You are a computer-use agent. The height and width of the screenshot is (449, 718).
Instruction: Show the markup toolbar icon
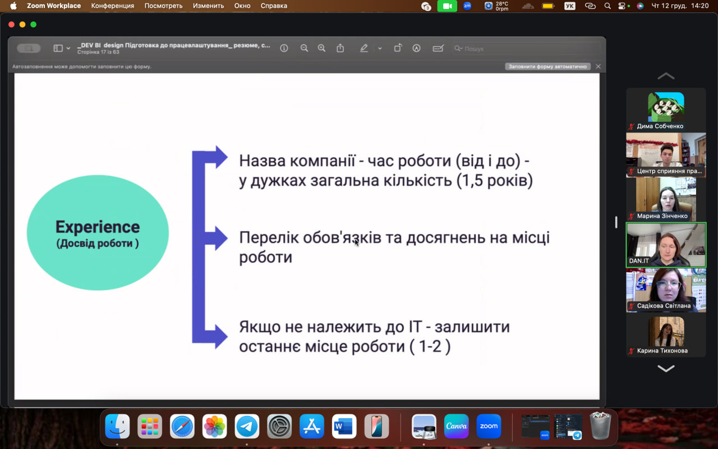pos(416,48)
